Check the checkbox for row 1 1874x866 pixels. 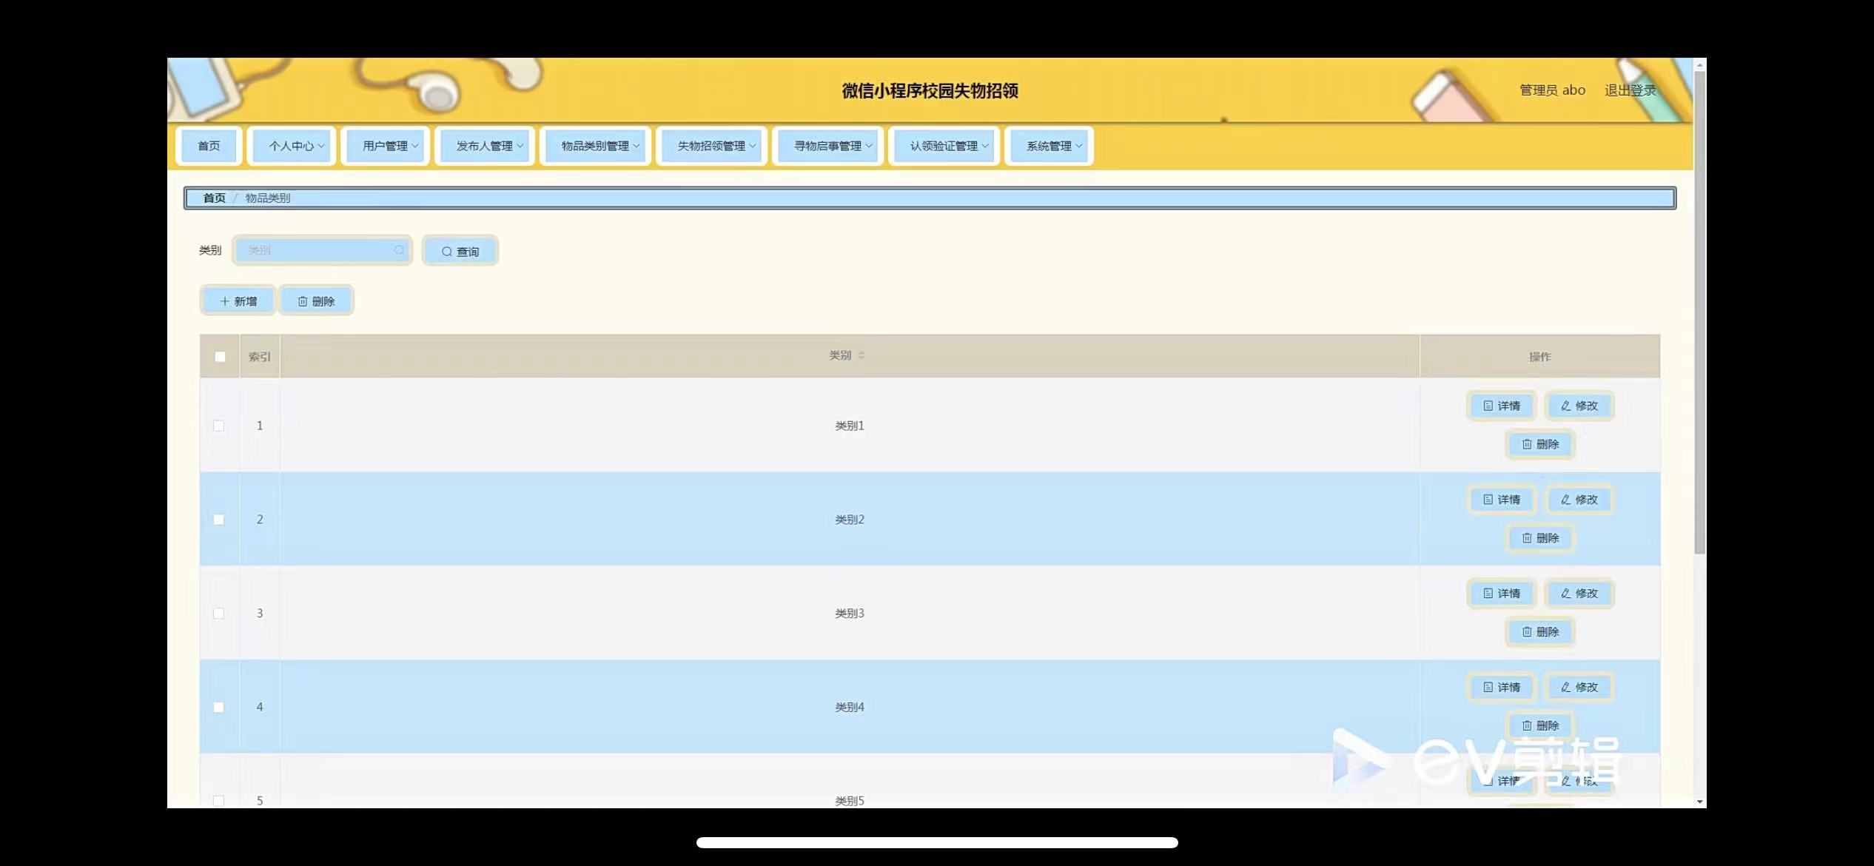point(218,426)
